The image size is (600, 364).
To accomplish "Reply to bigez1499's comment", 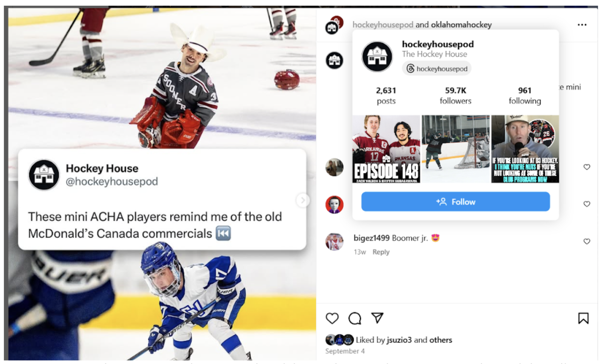I will click(381, 252).
